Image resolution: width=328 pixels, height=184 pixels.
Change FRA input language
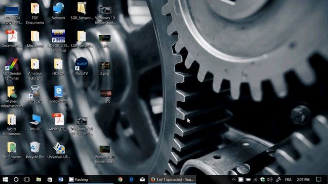[x=288, y=179]
